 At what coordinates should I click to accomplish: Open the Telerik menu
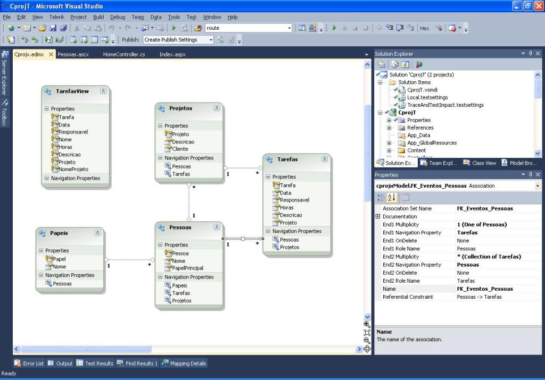(56, 17)
